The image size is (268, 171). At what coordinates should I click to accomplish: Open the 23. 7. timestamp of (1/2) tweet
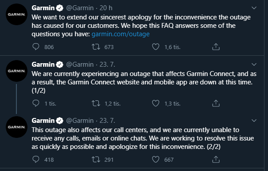pos(107,65)
